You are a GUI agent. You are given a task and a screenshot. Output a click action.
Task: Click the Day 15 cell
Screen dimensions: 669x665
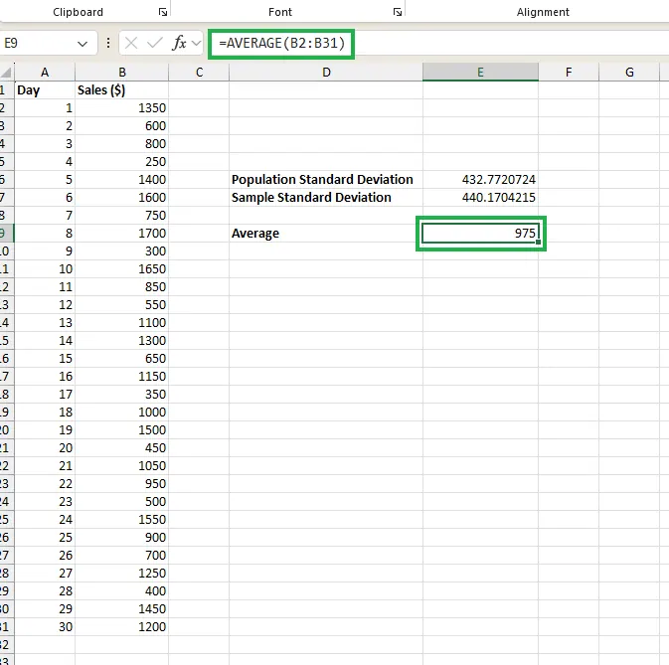coord(45,359)
